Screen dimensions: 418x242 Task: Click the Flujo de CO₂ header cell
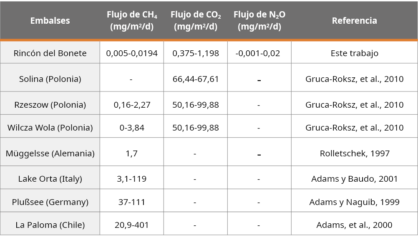196,20
